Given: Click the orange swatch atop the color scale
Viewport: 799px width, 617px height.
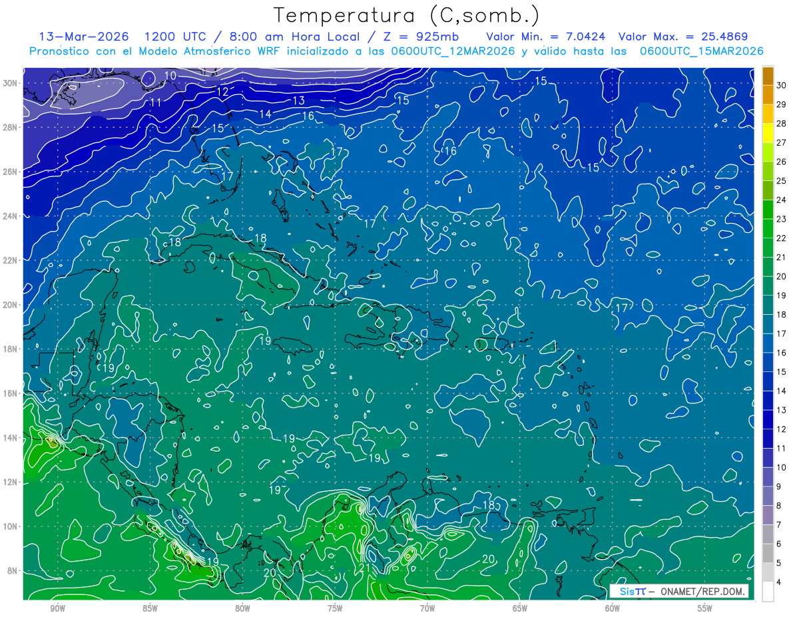Looking at the screenshot, I should coord(768,76).
